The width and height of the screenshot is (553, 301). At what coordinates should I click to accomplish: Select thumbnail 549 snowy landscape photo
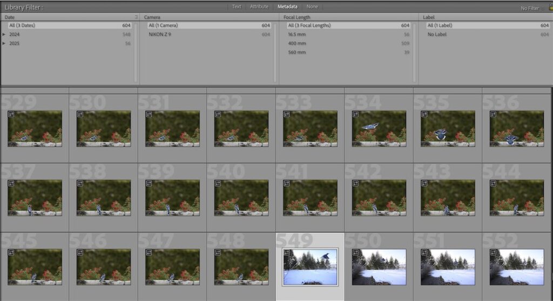[310, 267]
